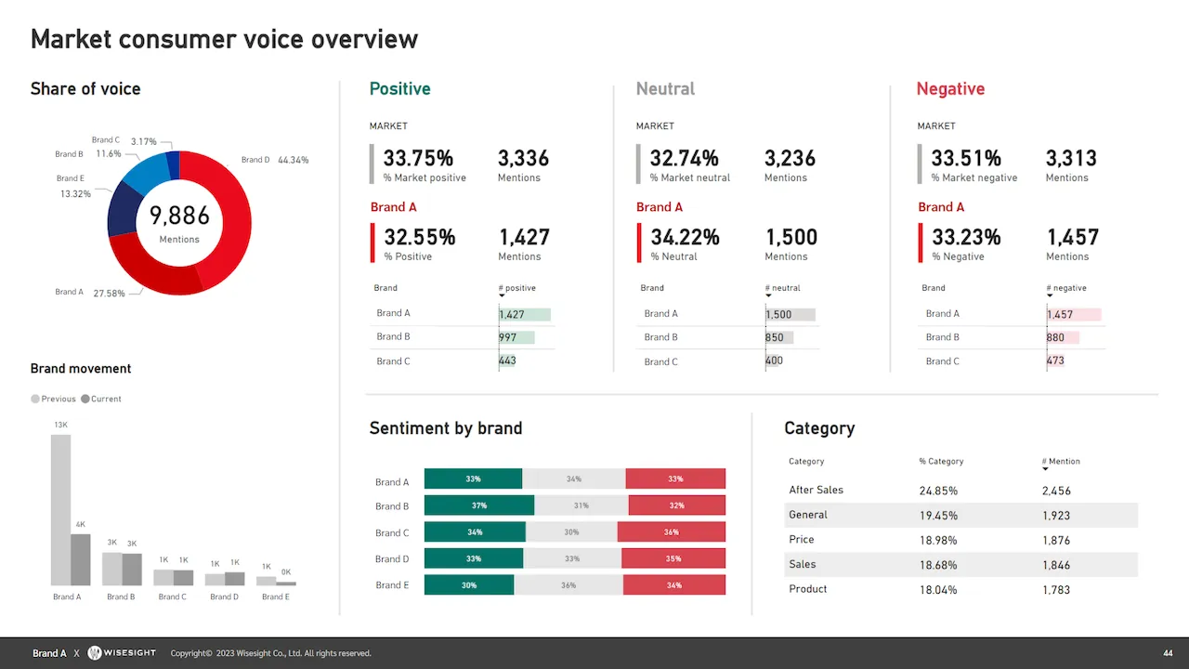The height and width of the screenshot is (669, 1189).
Task: Click the 32.74% market neutral figure
Action: pyautogui.click(x=685, y=158)
